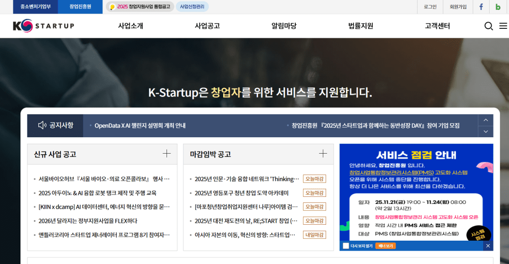
Task: Open 2026년 달라지는 정부지원사업을 FLEX하다
Action: tap(87, 221)
